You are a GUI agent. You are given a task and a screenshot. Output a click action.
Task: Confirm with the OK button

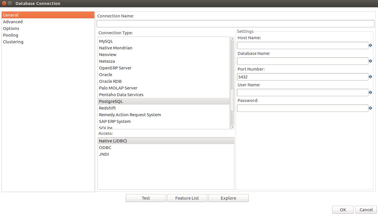click(343, 210)
